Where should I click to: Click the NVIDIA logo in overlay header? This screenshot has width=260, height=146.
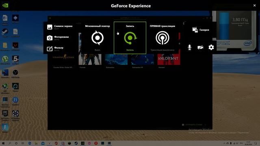pyautogui.click(x=5, y=5)
